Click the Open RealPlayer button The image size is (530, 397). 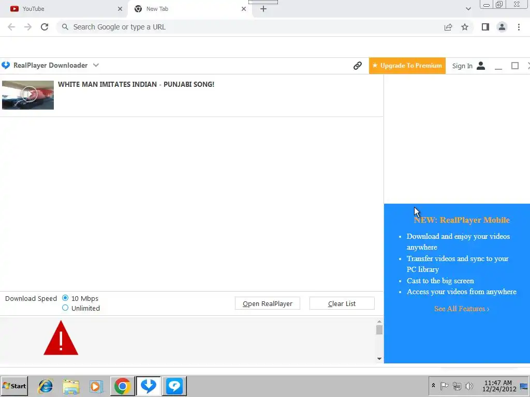268,303
